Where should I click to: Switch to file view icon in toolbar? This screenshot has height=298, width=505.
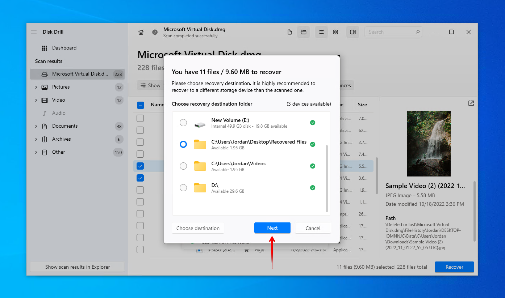point(290,32)
